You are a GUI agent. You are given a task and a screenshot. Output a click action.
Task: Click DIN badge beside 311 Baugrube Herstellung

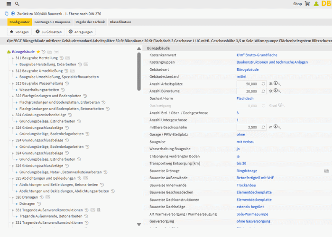pos(67,58)
